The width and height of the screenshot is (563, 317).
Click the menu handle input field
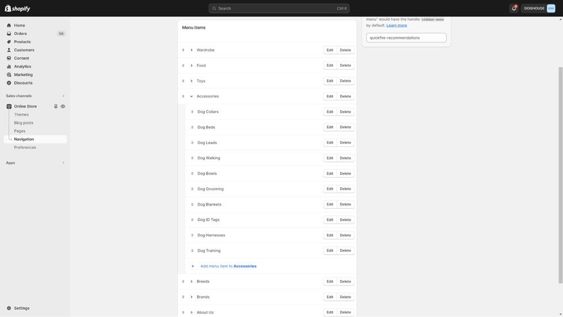406,38
